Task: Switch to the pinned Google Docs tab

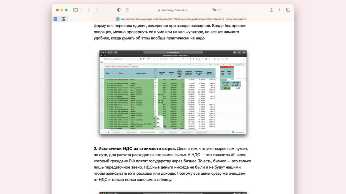Action: pos(55,19)
